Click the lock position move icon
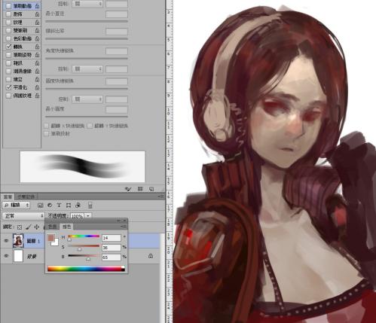 37,227
